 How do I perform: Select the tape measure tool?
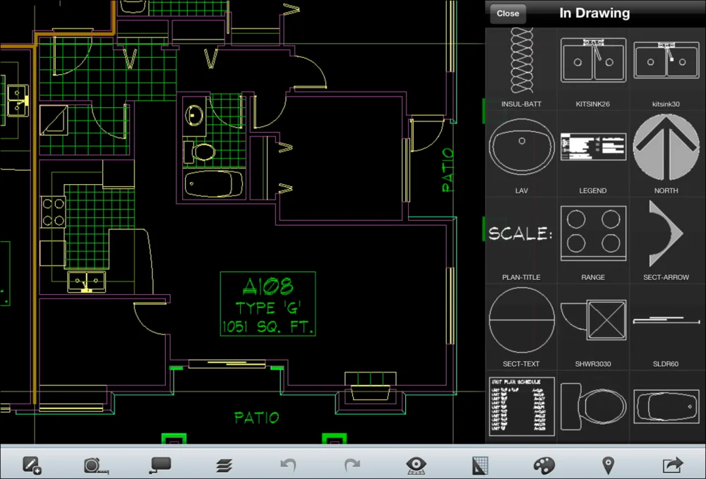point(96,466)
